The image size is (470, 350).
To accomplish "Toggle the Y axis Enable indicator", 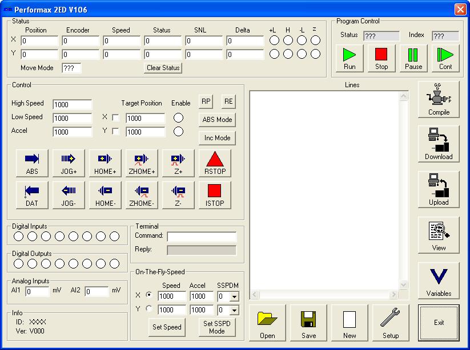I will [x=178, y=131].
